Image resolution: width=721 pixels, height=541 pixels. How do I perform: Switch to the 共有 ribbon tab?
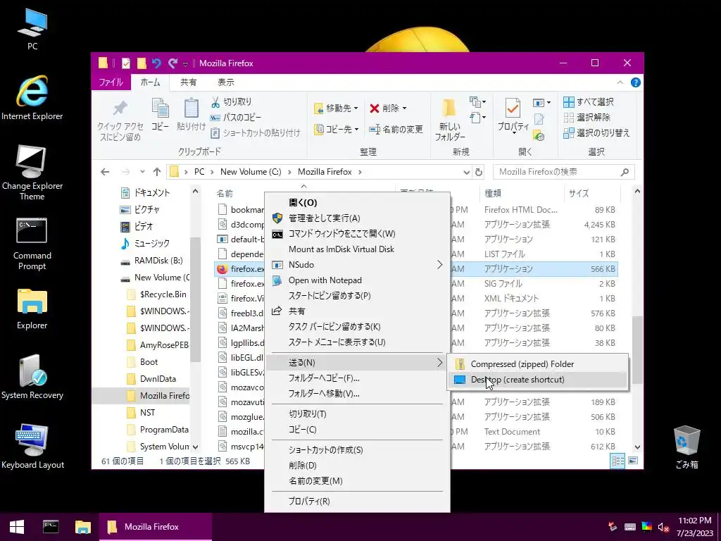click(x=188, y=82)
